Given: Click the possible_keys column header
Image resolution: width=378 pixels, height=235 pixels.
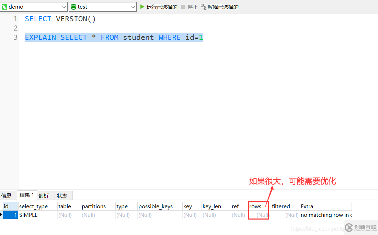Looking at the screenshot, I should [160, 206].
